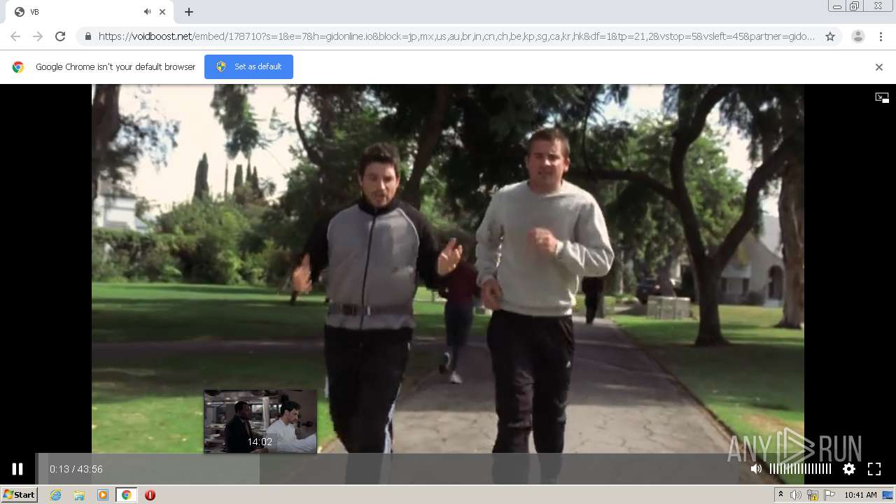Open network status tray icon
The image size is (896, 504).
(x=813, y=495)
